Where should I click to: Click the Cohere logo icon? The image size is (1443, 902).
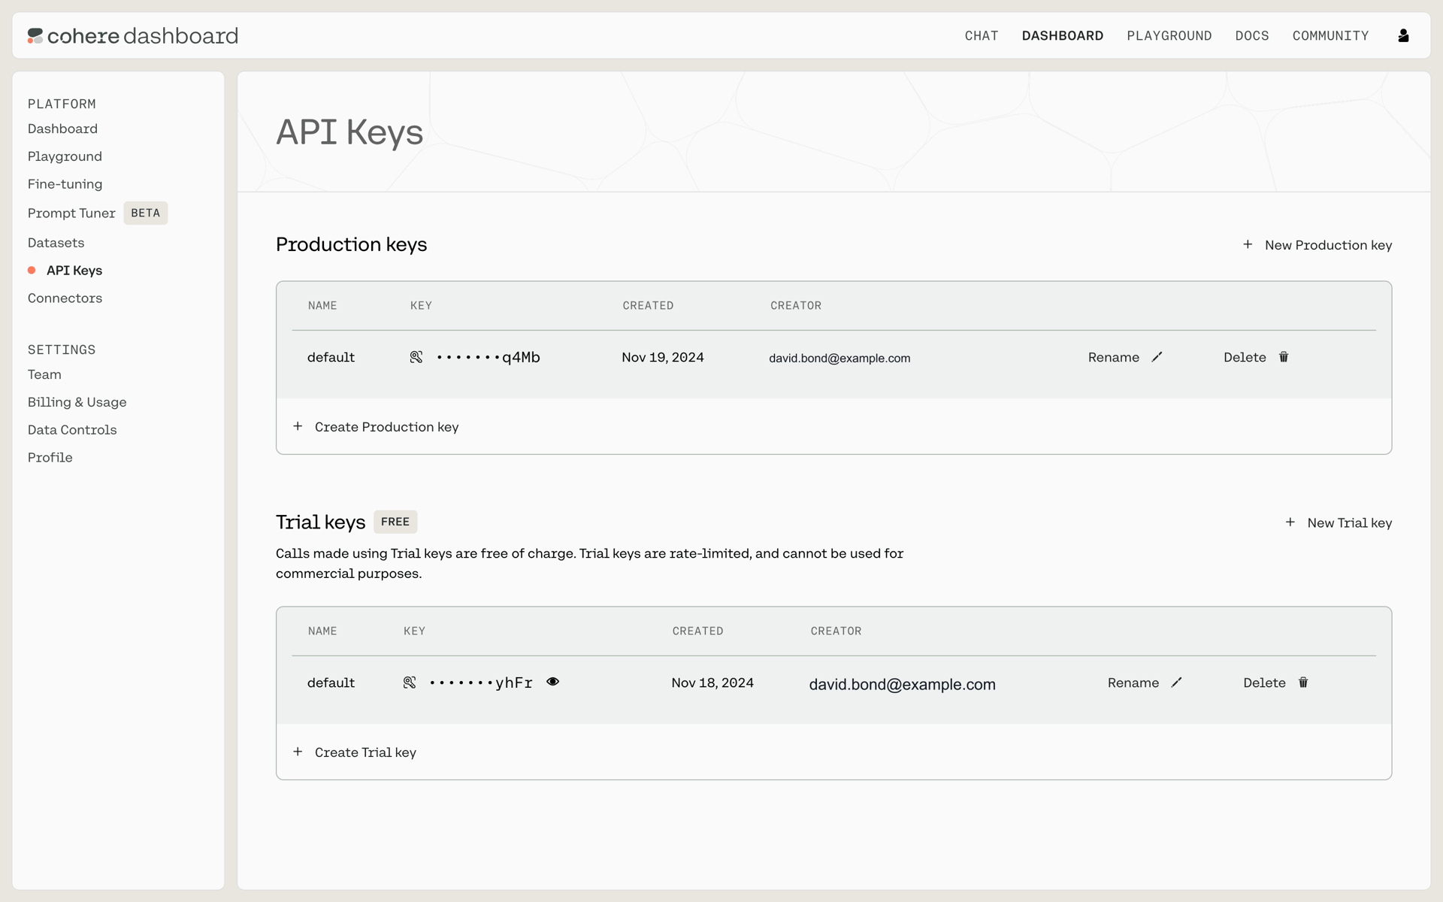(35, 35)
